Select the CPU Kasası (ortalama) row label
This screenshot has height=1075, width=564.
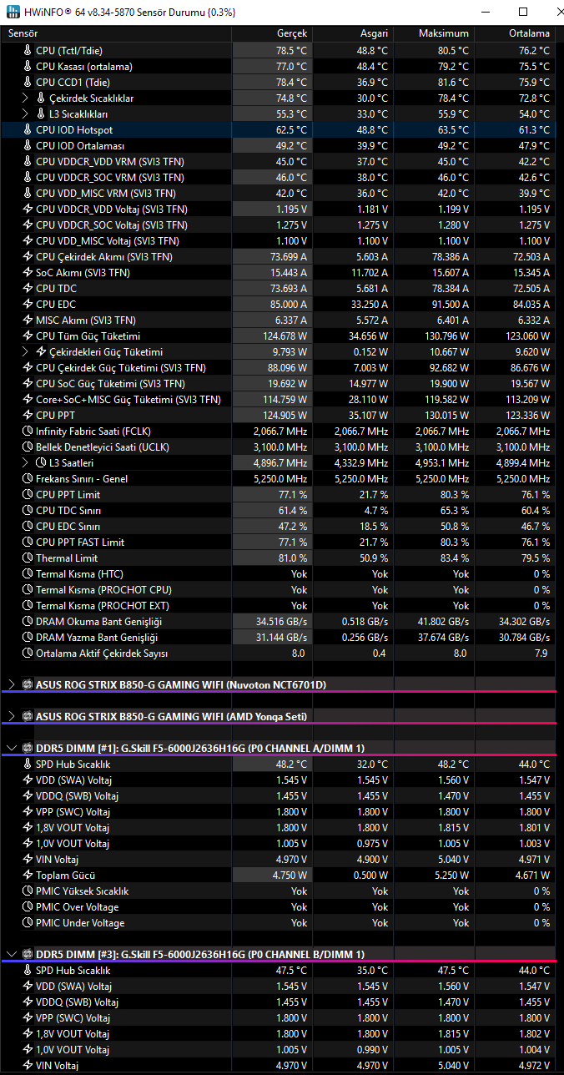[x=84, y=66]
